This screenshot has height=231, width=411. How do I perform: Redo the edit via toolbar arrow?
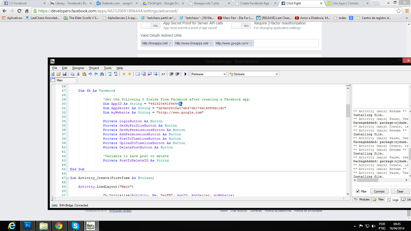coord(96,74)
